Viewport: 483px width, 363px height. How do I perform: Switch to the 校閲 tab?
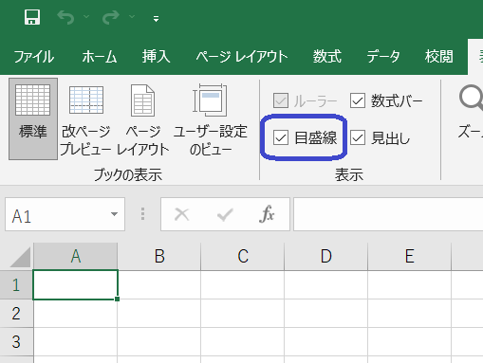pyautogui.click(x=439, y=57)
